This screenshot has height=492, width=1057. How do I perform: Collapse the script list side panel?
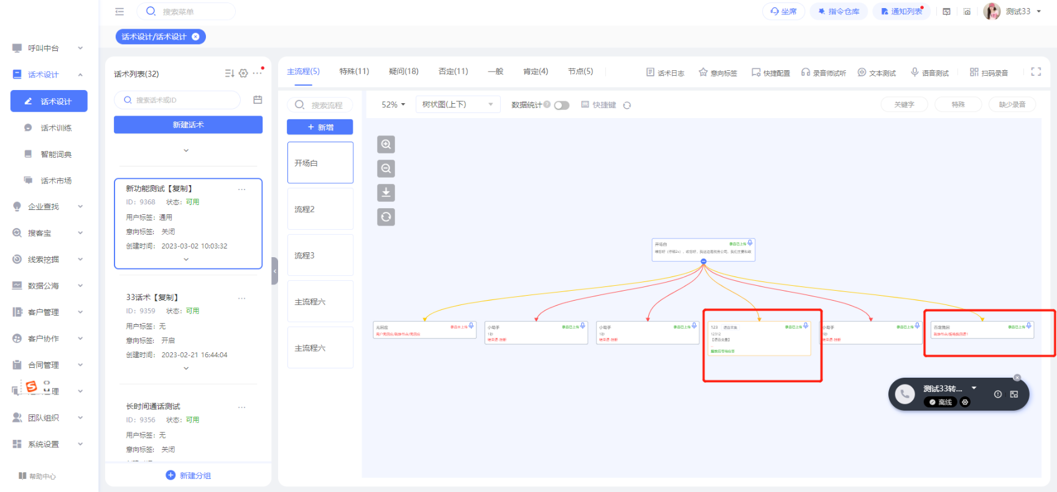pos(274,271)
